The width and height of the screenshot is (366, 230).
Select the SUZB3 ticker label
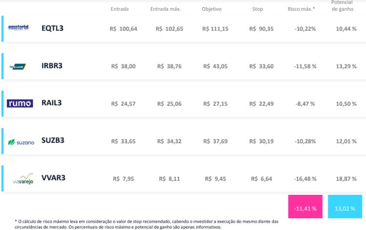click(x=53, y=140)
